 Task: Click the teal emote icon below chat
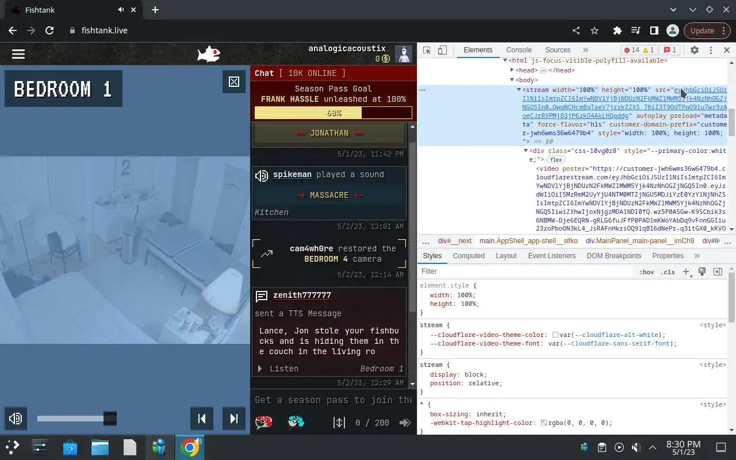(296, 423)
